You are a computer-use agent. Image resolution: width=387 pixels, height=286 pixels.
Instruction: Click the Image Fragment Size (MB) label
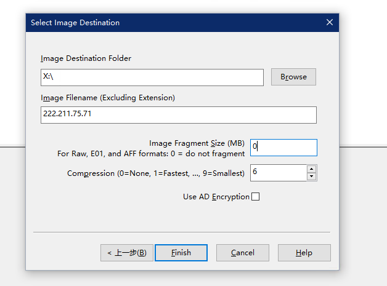[x=197, y=143]
